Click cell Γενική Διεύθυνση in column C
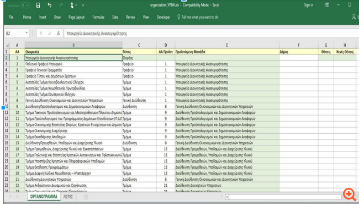Screen dimensions: 359x204 pyautogui.click(x=139, y=101)
